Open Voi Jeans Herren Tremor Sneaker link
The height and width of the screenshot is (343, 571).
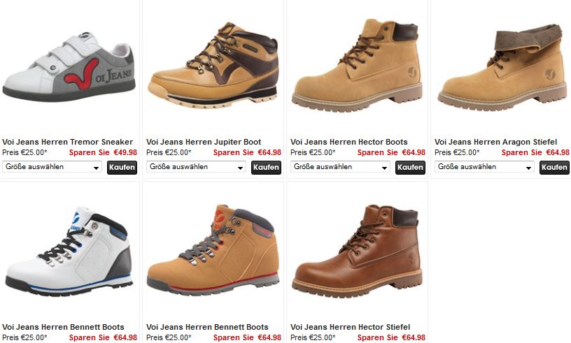pos(68,142)
